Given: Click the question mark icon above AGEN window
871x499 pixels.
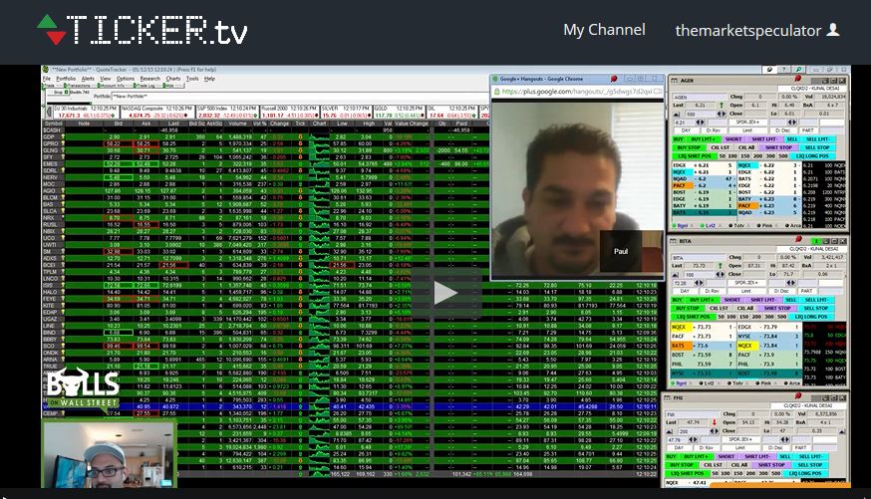Looking at the screenshot, I should 784,70.
